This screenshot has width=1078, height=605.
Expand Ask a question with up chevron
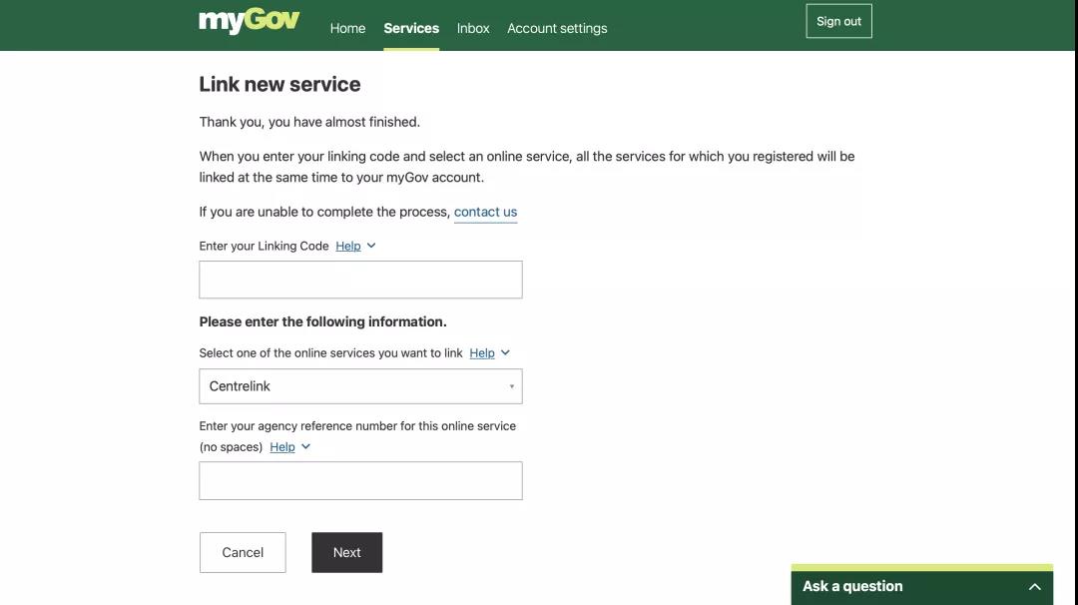pyautogui.click(x=1035, y=587)
